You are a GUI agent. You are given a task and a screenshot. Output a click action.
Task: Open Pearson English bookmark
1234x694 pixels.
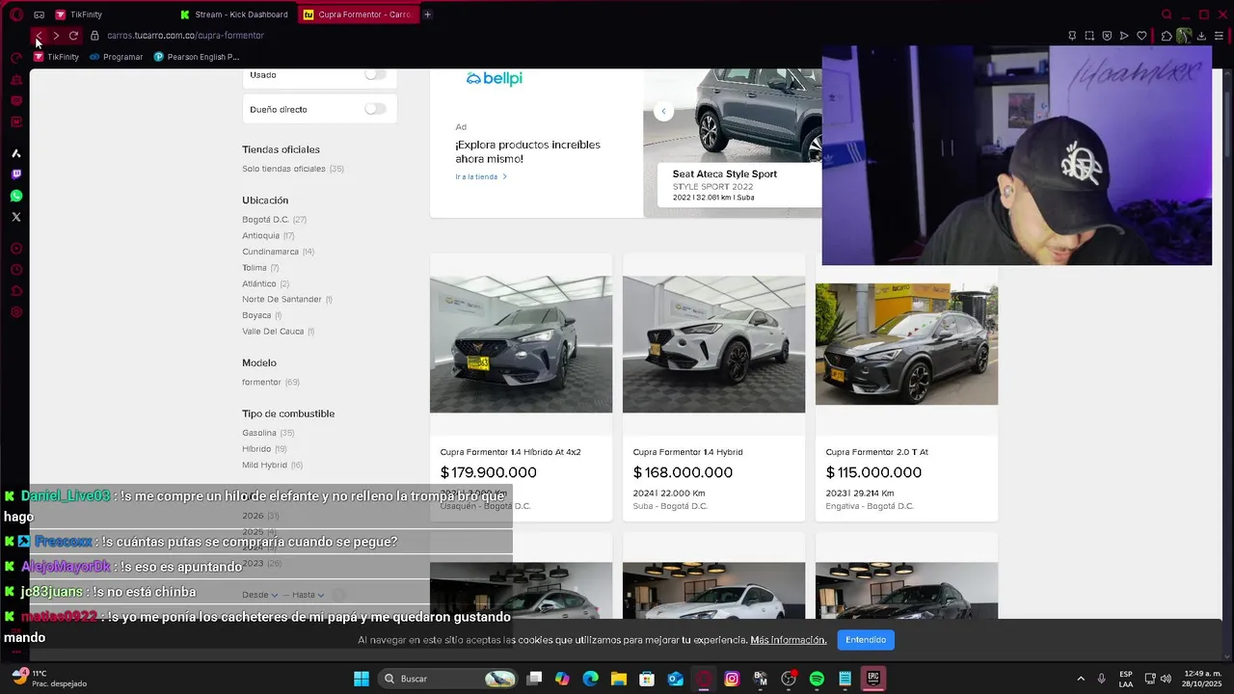197,57
